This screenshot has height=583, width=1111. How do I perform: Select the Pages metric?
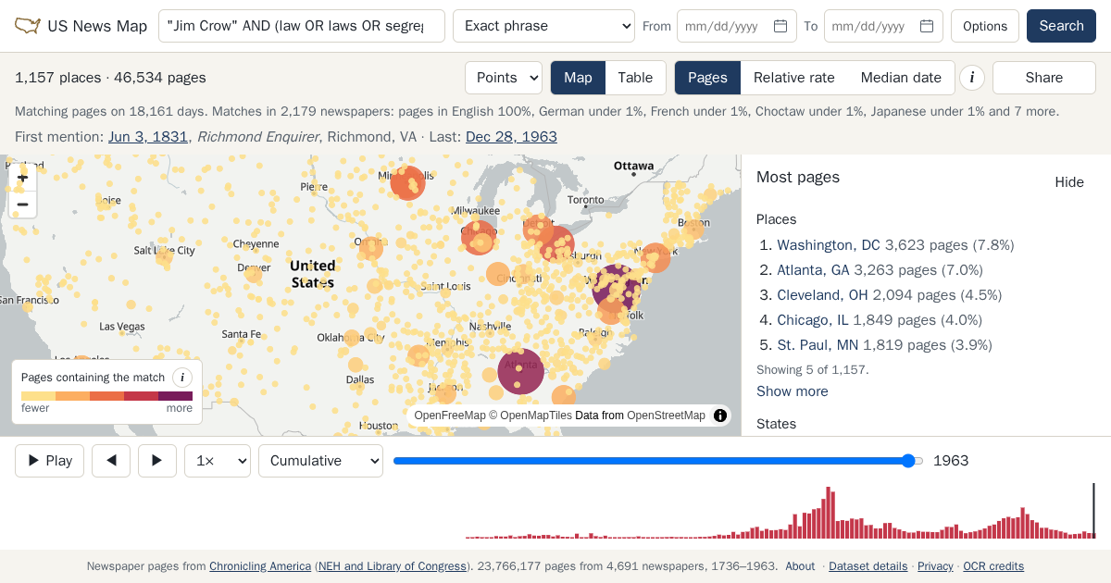[x=707, y=78]
